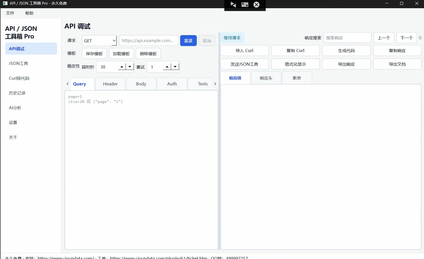
Task: Click the 等待请求 status label
Action: coord(232,38)
